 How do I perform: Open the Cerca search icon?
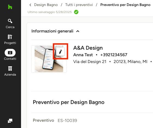[x=10, y=21]
